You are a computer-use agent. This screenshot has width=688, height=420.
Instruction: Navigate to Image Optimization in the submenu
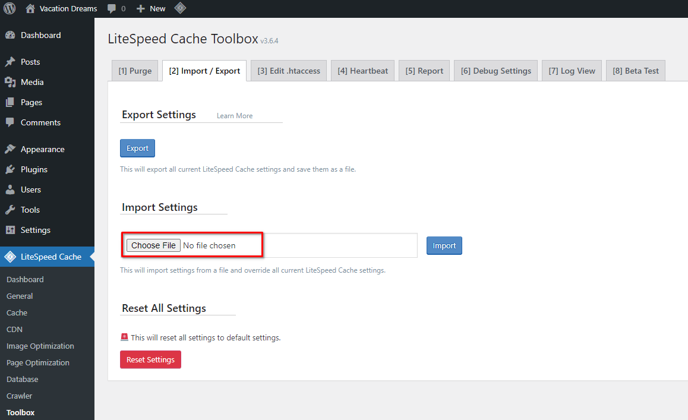40,346
